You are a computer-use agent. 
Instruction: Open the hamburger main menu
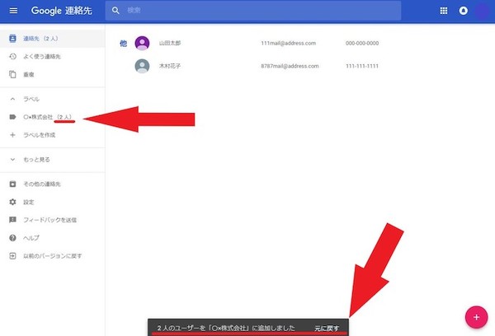point(12,12)
